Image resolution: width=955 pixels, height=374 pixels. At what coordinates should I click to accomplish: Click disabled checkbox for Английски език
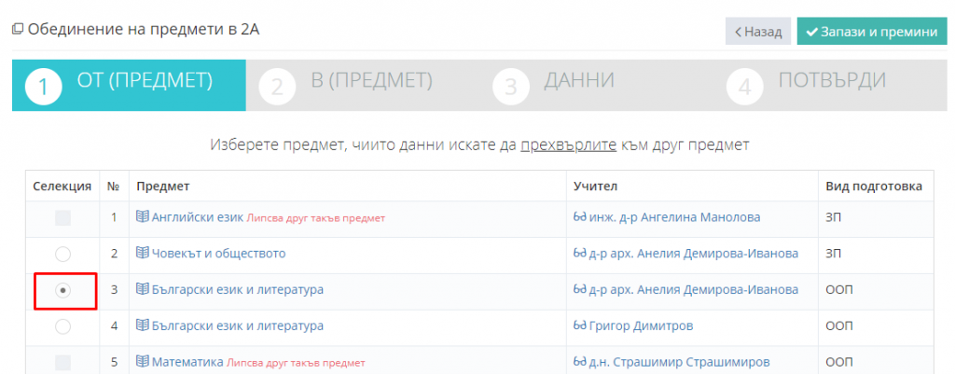tap(62, 218)
